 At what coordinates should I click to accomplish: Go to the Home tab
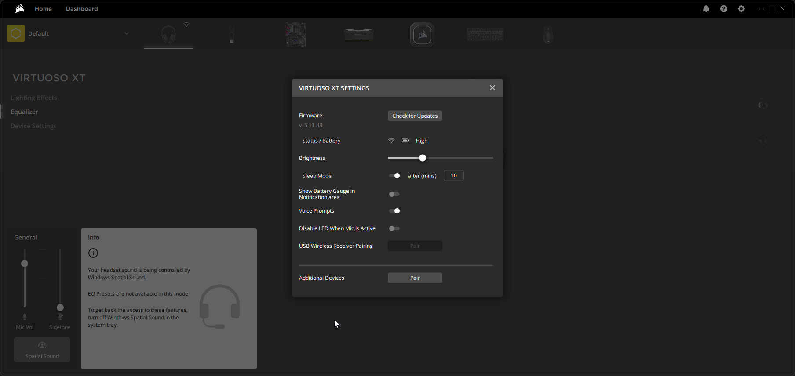click(43, 9)
